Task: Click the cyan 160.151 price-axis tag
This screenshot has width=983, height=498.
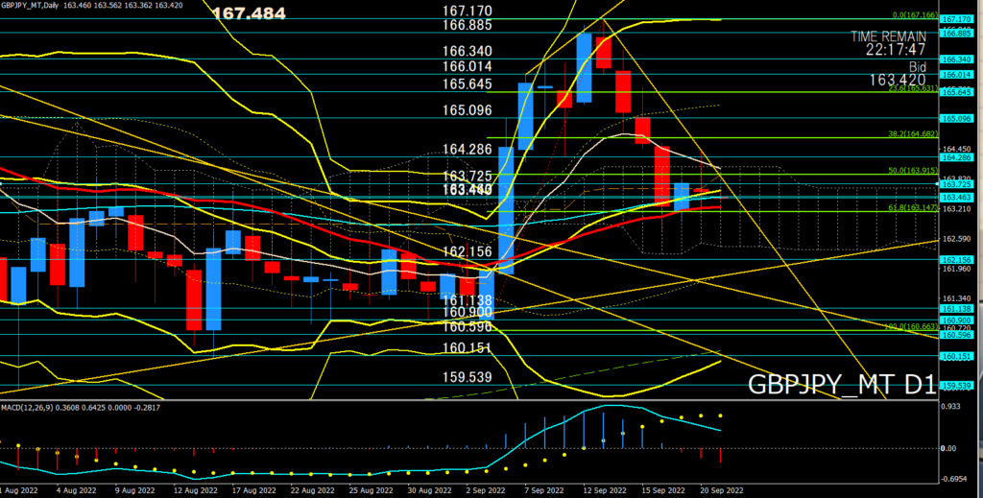Action: point(957,356)
